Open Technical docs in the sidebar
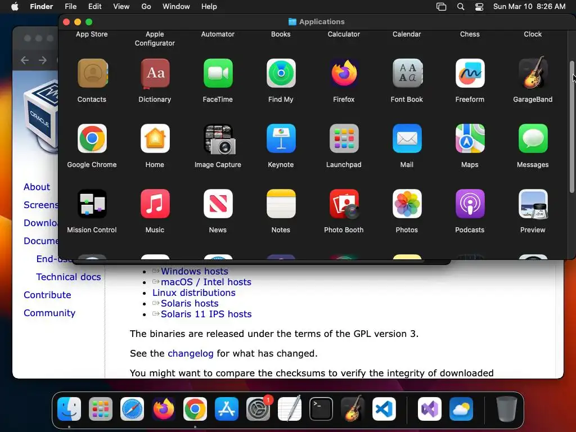The image size is (576, 432). pyautogui.click(x=68, y=277)
